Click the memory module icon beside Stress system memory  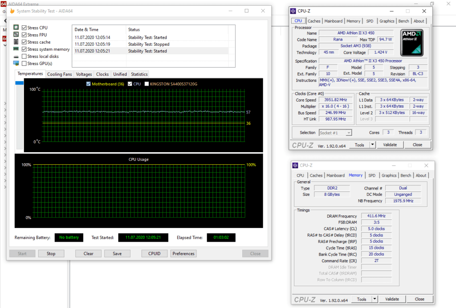click(x=16, y=49)
